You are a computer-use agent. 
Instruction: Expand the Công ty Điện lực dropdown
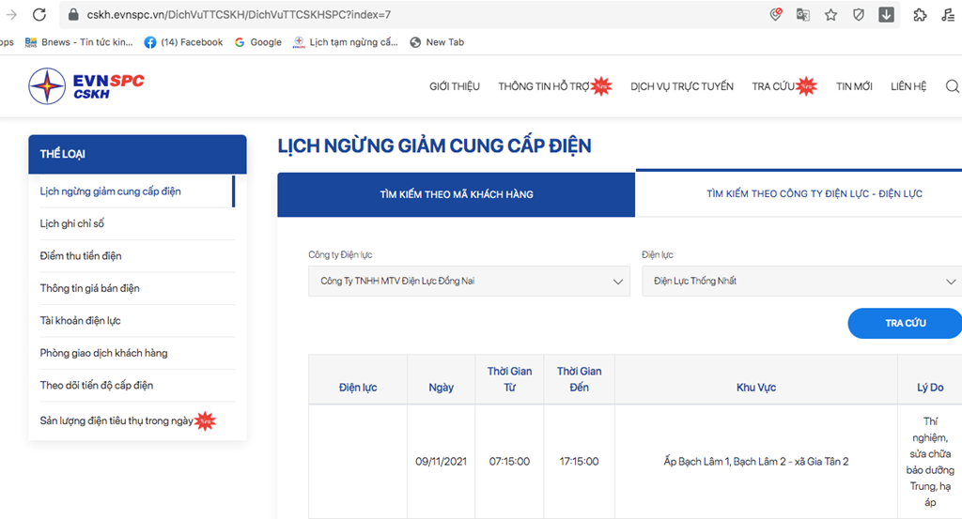[469, 282]
